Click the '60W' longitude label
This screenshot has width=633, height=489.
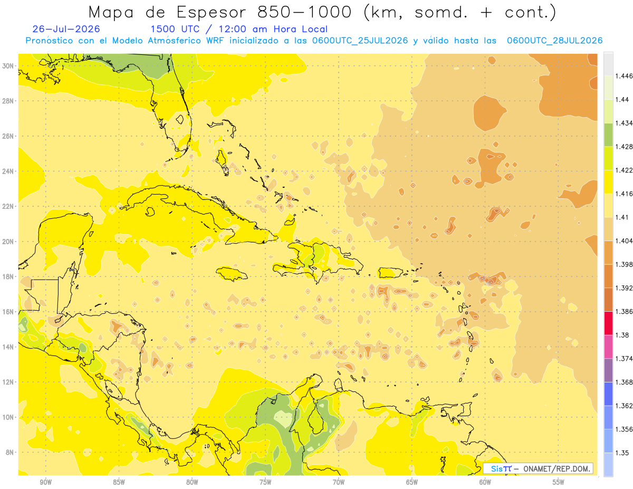tap(485, 482)
